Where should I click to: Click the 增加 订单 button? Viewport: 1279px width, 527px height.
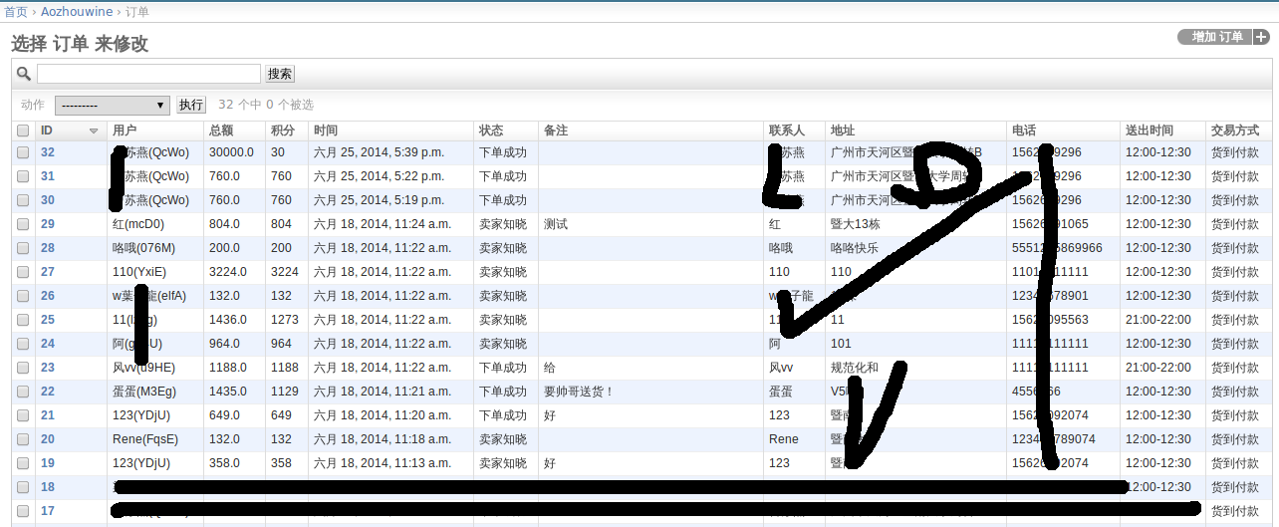tap(1223, 37)
